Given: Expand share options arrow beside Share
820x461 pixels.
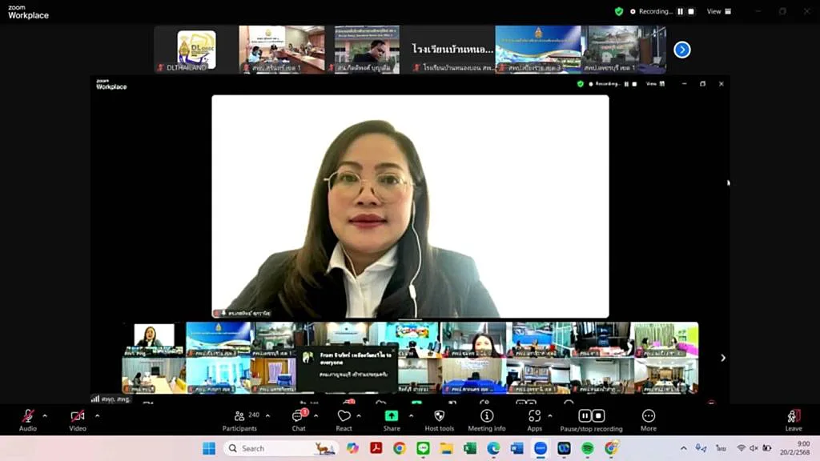Looking at the screenshot, I should click(x=411, y=416).
